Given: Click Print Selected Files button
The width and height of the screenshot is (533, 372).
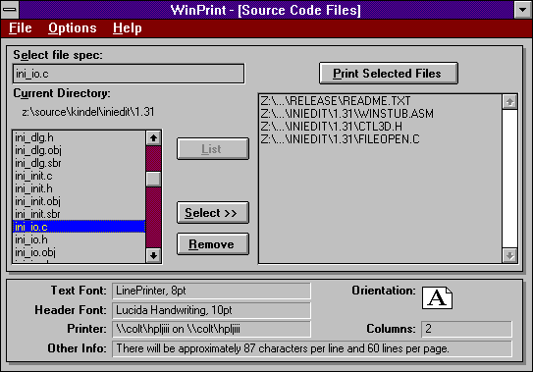Looking at the screenshot, I should click(389, 73).
